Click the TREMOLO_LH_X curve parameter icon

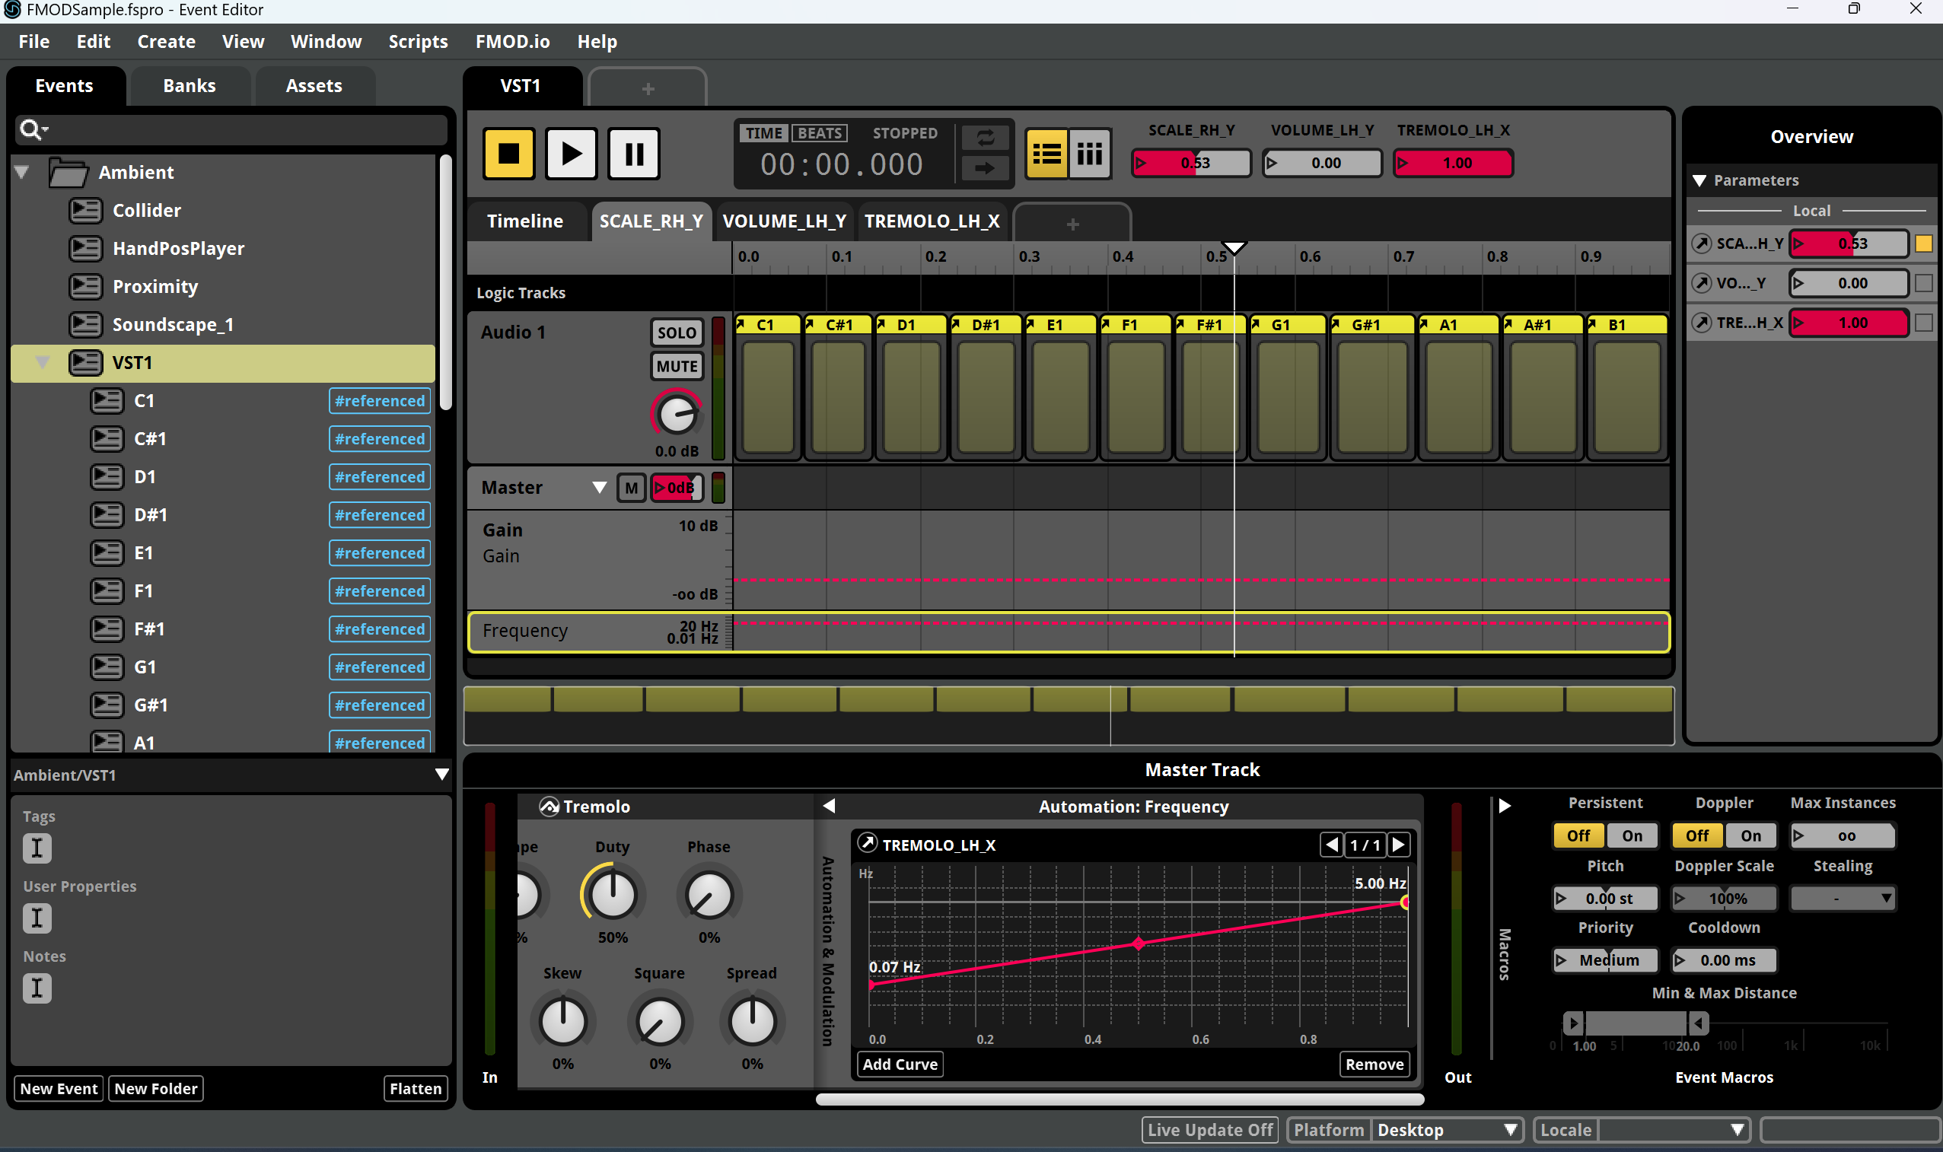(867, 844)
